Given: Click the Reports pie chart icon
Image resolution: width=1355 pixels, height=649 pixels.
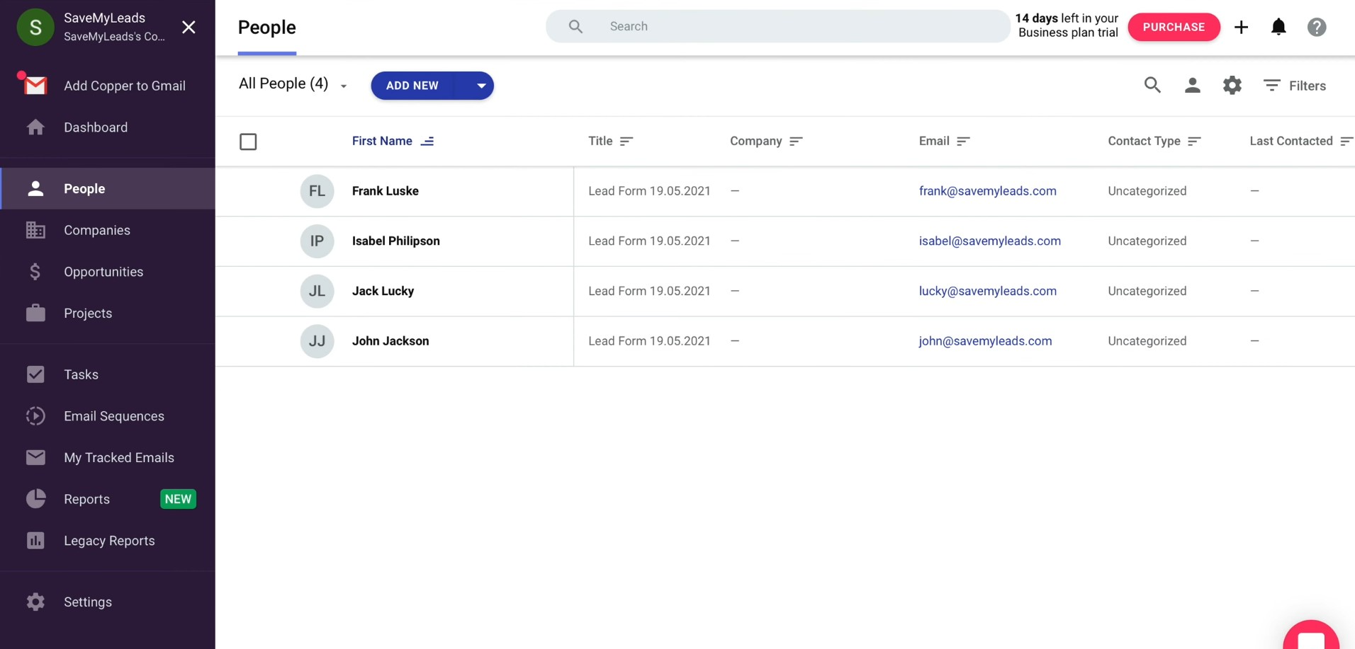Looking at the screenshot, I should pos(35,499).
